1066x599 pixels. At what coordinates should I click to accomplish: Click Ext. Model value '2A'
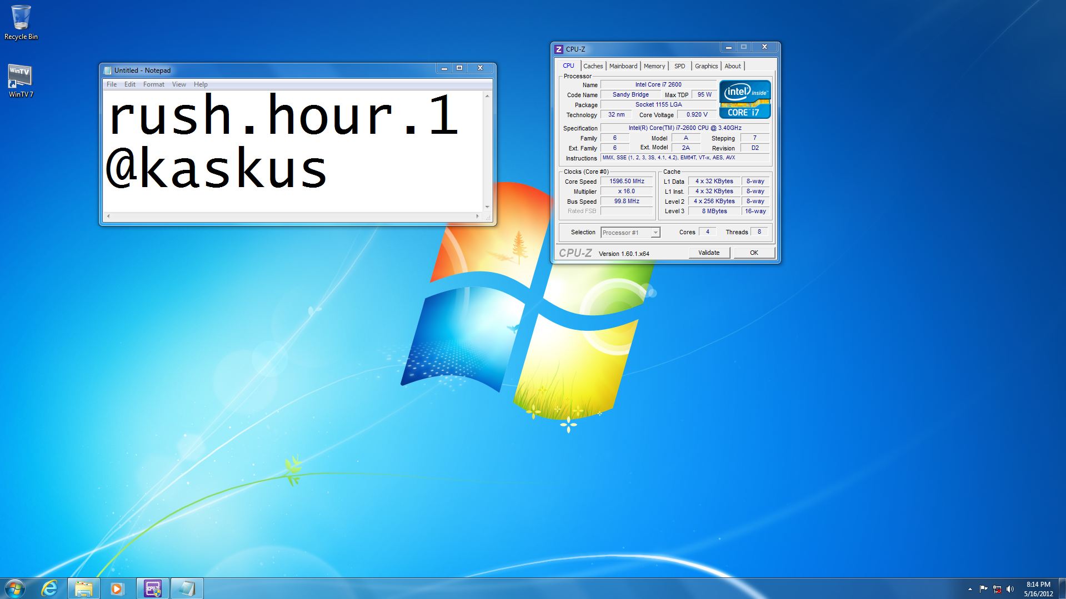pyautogui.click(x=685, y=148)
